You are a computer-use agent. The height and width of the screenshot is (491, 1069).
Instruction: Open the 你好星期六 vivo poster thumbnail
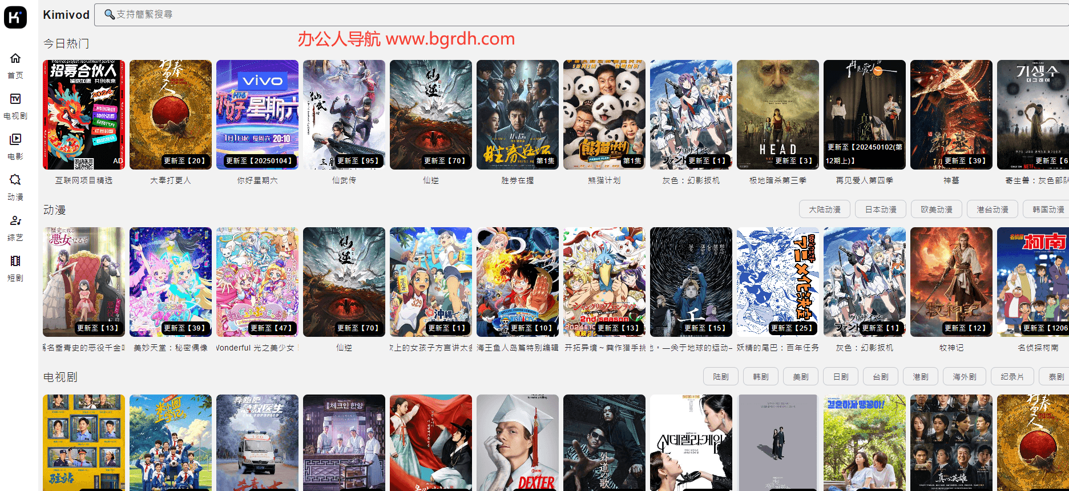point(257,115)
